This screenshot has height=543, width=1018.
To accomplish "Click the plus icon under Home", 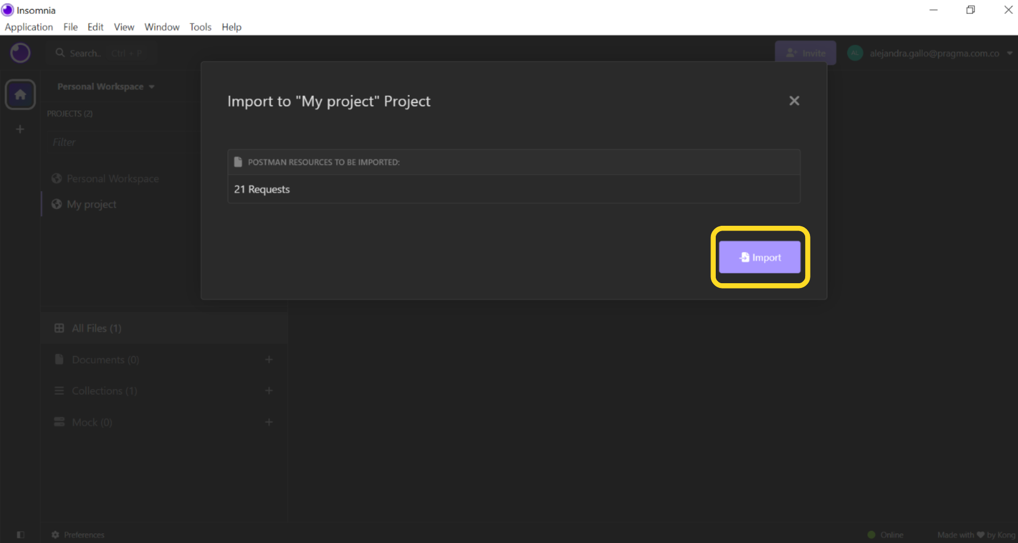I will click(20, 129).
